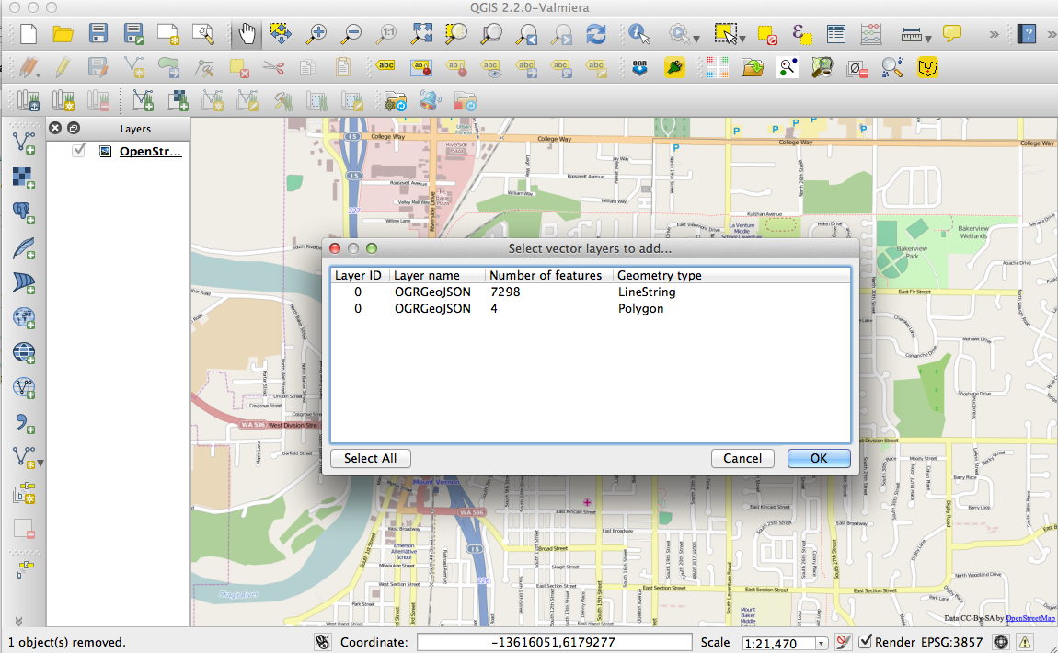Click the Geometry type column header
Screen dimensions: 1058x653
(730, 275)
